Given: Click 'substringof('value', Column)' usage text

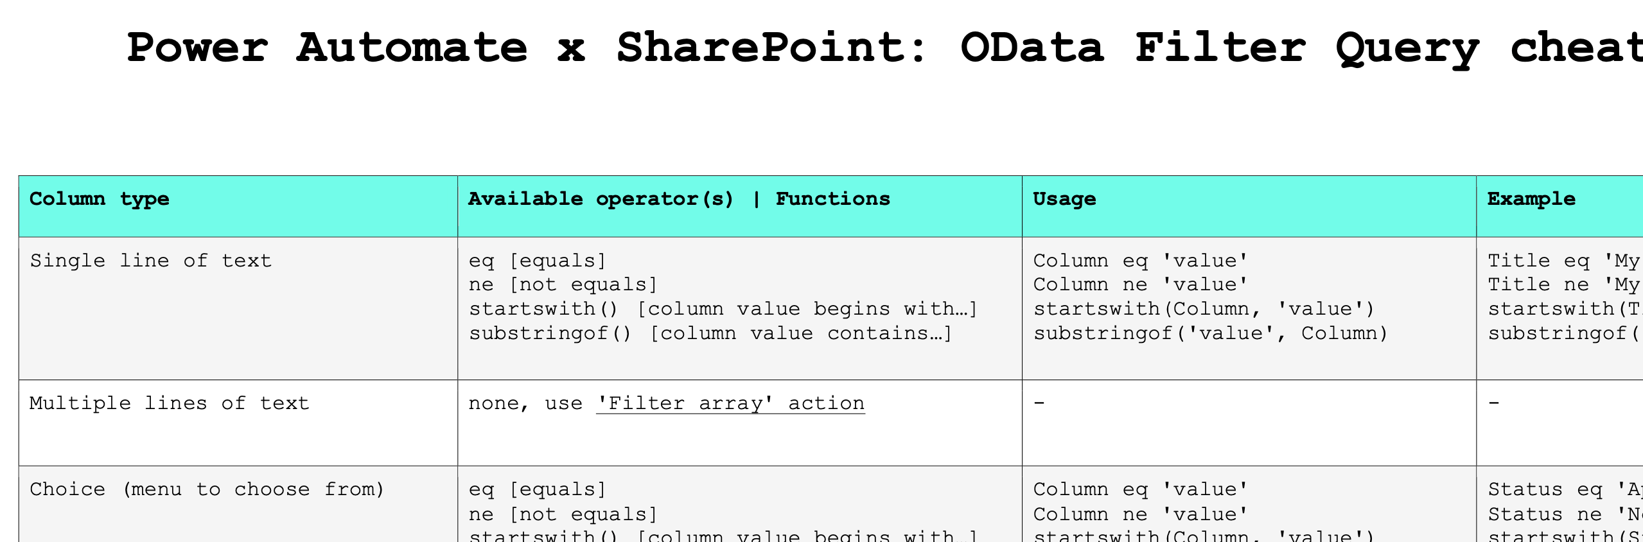Looking at the screenshot, I should coord(1211,333).
